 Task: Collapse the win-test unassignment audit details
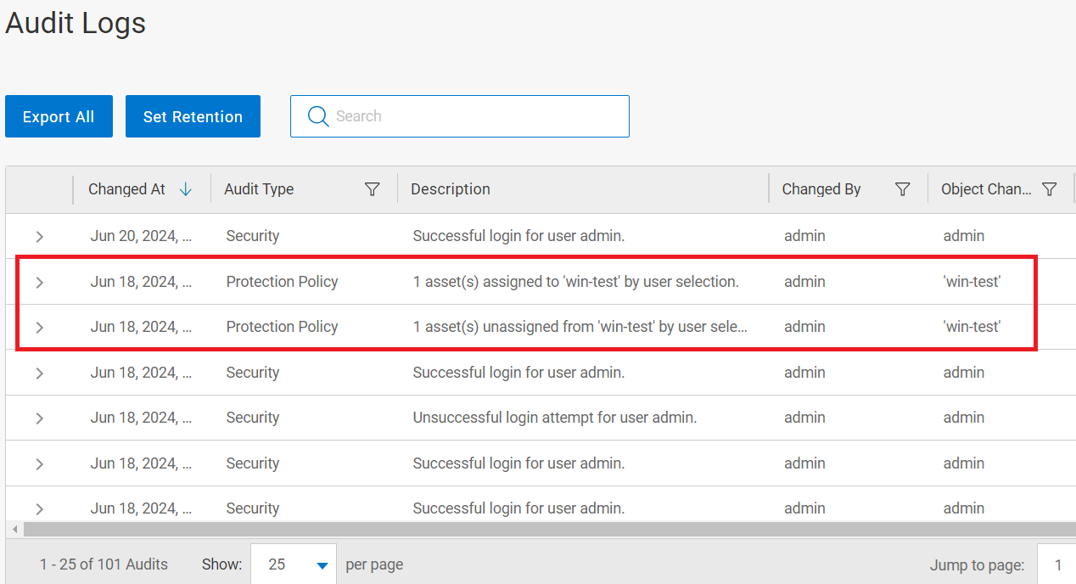pos(38,326)
